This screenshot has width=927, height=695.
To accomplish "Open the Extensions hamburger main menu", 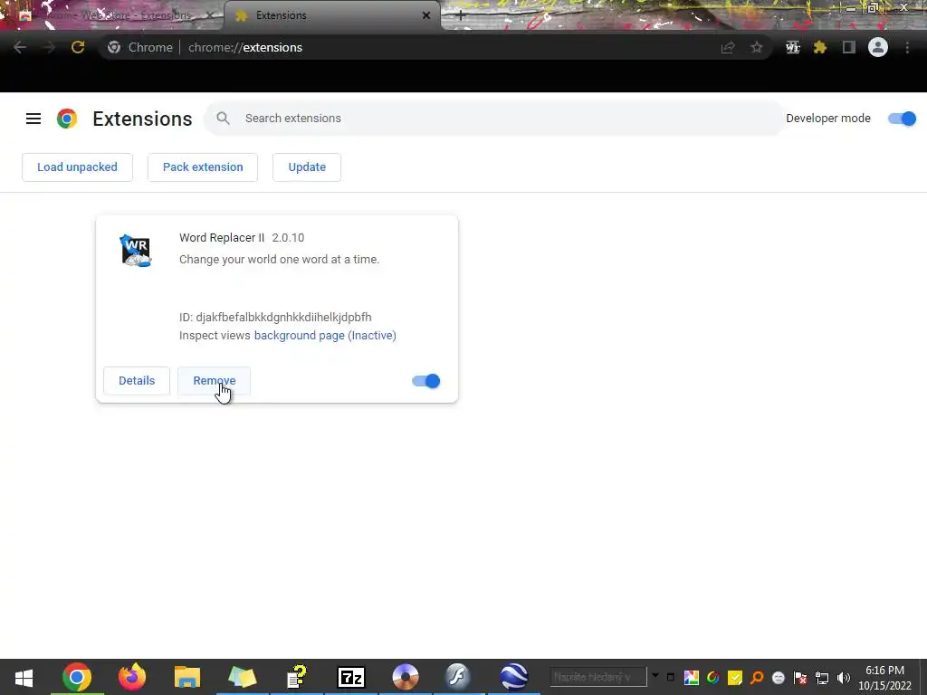I will pos(33,119).
